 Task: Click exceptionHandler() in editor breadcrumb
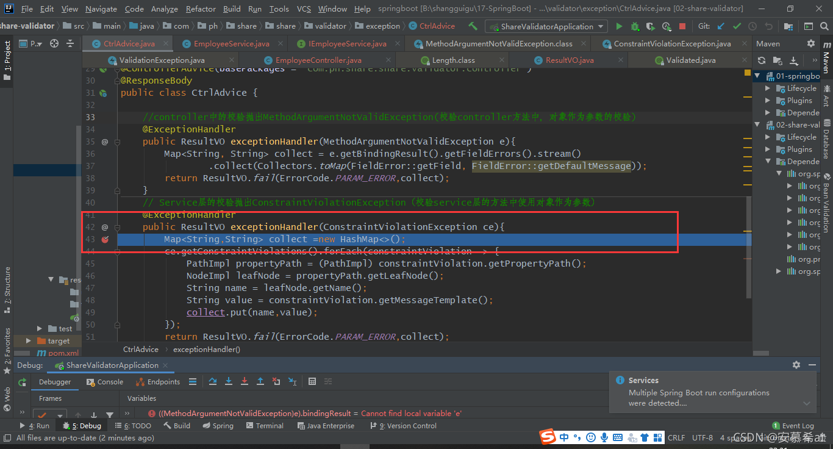coord(207,350)
